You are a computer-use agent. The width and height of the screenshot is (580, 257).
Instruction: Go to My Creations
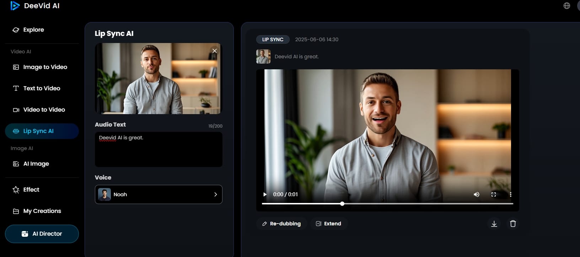pyautogui.click(x=37, y=211)
